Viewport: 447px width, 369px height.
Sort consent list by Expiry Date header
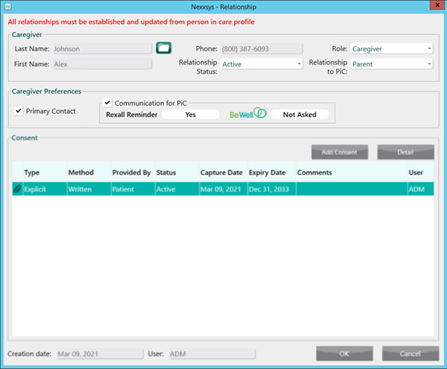[x=267, y=173]
